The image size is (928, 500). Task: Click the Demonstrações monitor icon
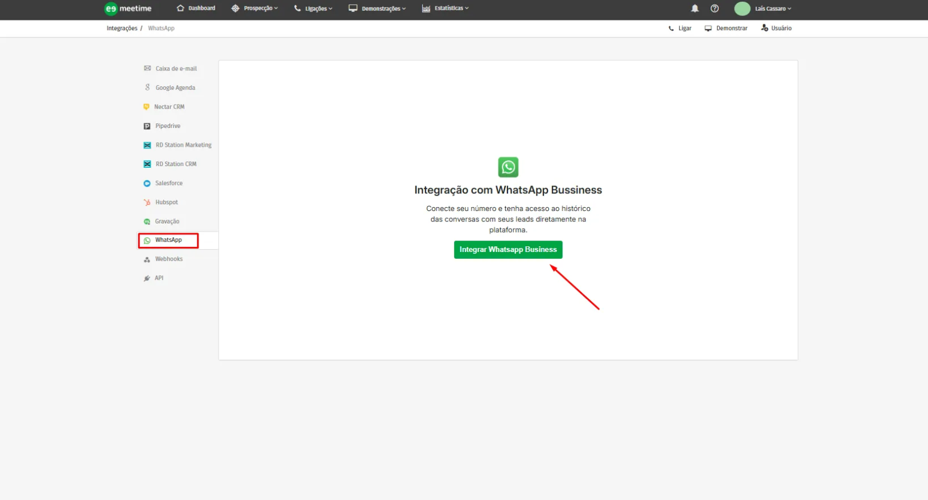click(x=353, y=8)
